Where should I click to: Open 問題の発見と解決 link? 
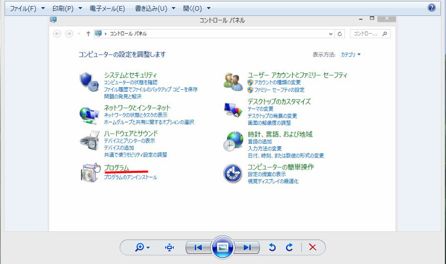click(x=123, y=97)
